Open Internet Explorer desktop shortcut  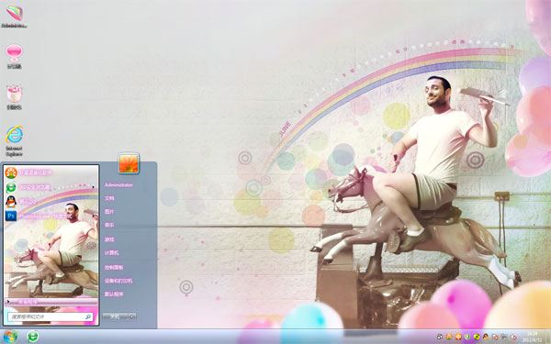click(14, 141)
